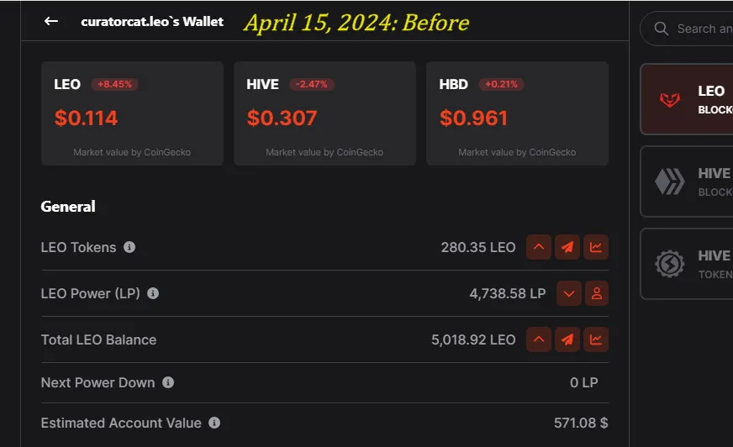Click the LEO Power info icon
Image resolution: width=733 pixels, height=447 pixels.
(x=153, y=293)
